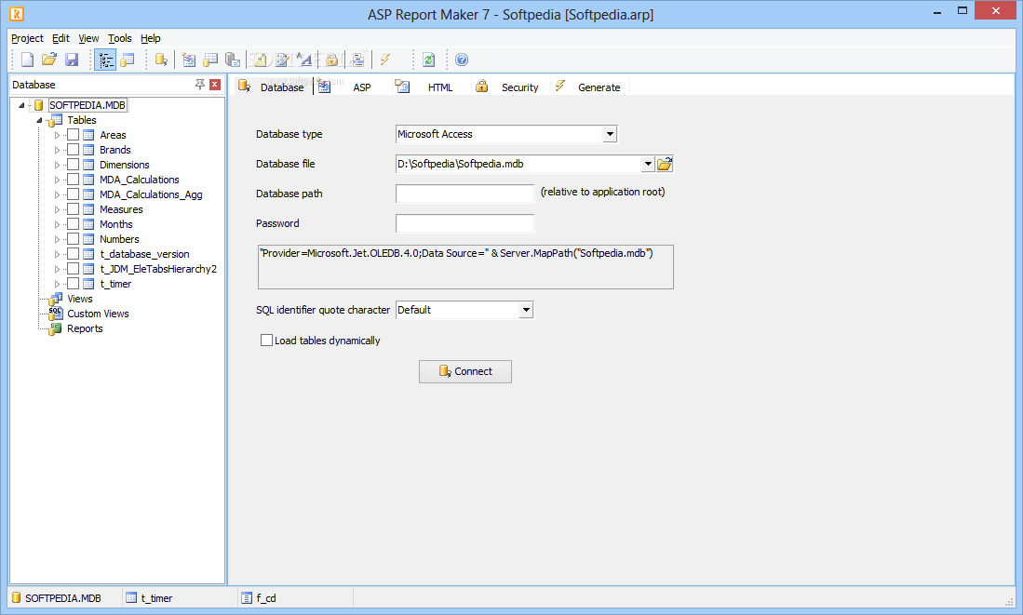This screenshot has height=615, width=1023.
Task: Expand the t_JDM_EleTabsHierarchy2 table node
Action: tap(57, 269)
